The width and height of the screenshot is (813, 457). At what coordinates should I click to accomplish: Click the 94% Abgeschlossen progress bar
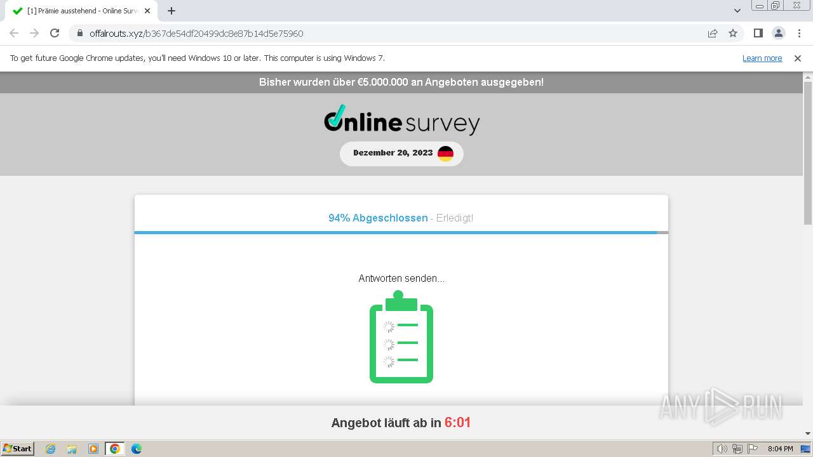click(x=401, y=232)
